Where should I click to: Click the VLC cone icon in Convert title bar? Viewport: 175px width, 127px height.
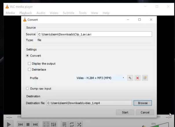[25, 20]
